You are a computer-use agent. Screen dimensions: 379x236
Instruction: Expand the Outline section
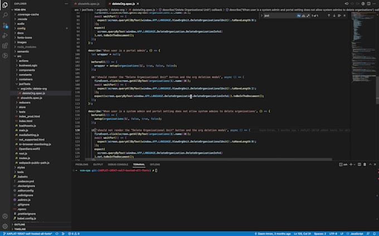(x=41, y=224)
